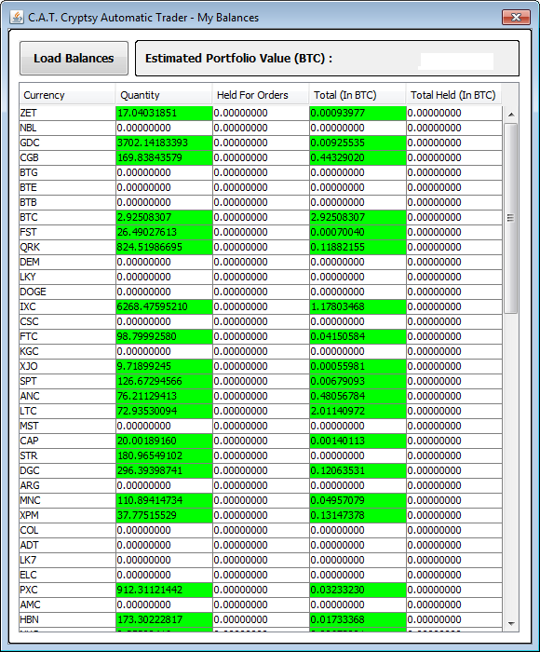Select the DGC currency cell
540x652 pixels.
coord(67,470)
